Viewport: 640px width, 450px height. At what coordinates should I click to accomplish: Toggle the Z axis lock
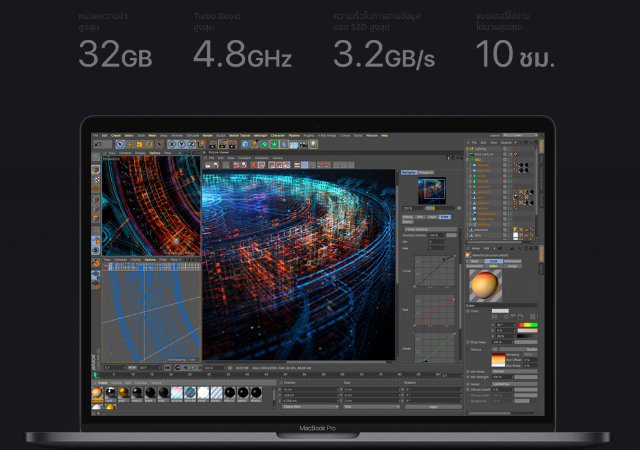coord(191,144)
